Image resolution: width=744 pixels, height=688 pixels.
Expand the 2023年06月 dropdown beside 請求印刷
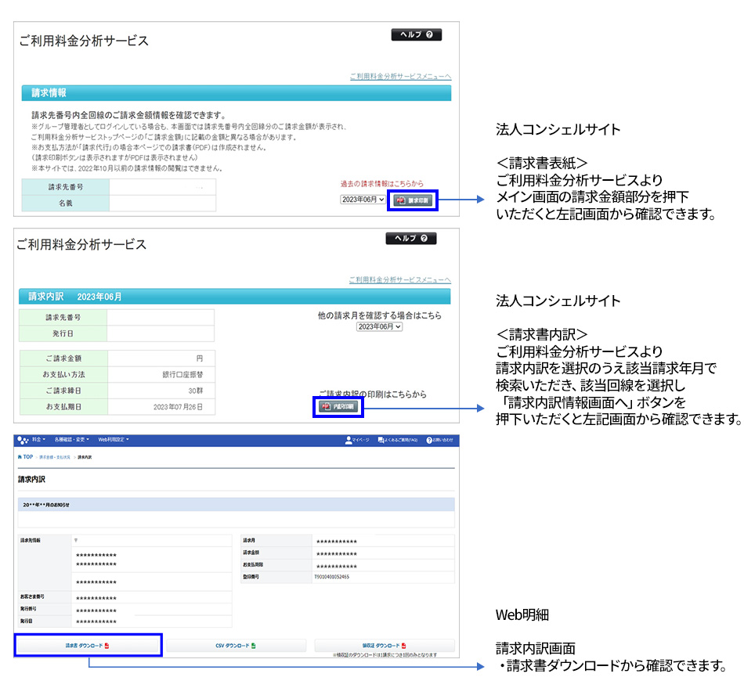[363, 200]
